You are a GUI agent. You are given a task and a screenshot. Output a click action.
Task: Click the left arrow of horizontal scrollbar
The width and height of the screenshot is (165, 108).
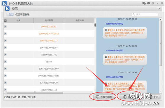(x=5, y=92)
